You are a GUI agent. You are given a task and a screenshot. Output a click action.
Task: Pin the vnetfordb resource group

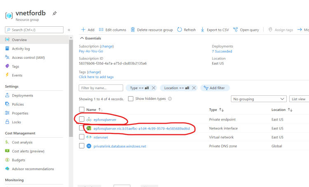tap(54, 14)
